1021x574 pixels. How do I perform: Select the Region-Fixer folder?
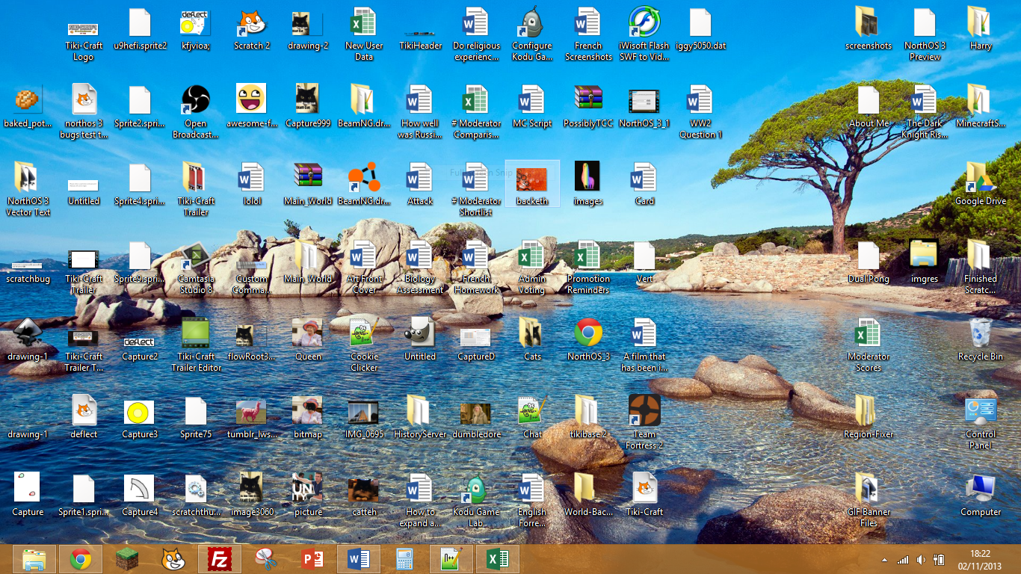869,418
